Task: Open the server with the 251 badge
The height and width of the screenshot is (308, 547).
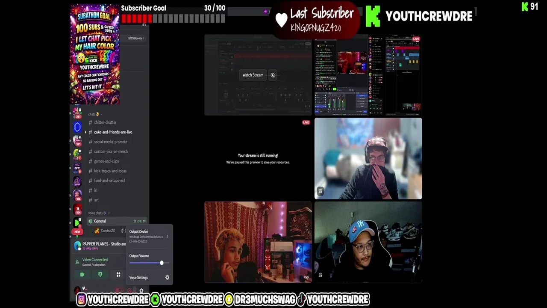Action: tap(77, 113)
